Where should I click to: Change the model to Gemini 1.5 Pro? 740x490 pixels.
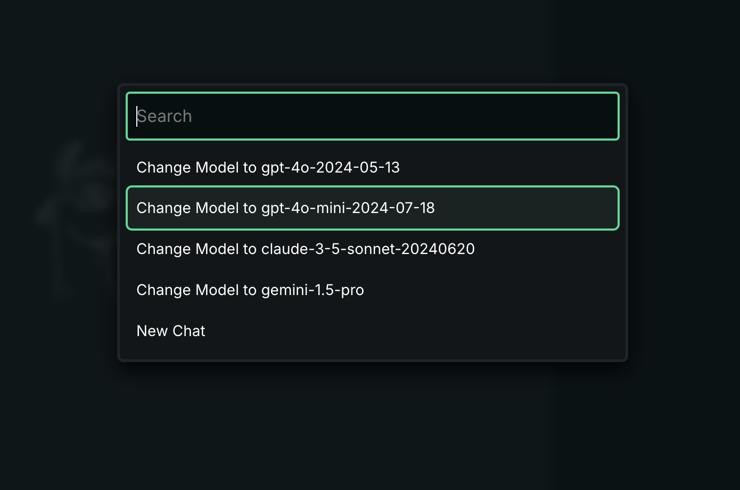point(250,290)
